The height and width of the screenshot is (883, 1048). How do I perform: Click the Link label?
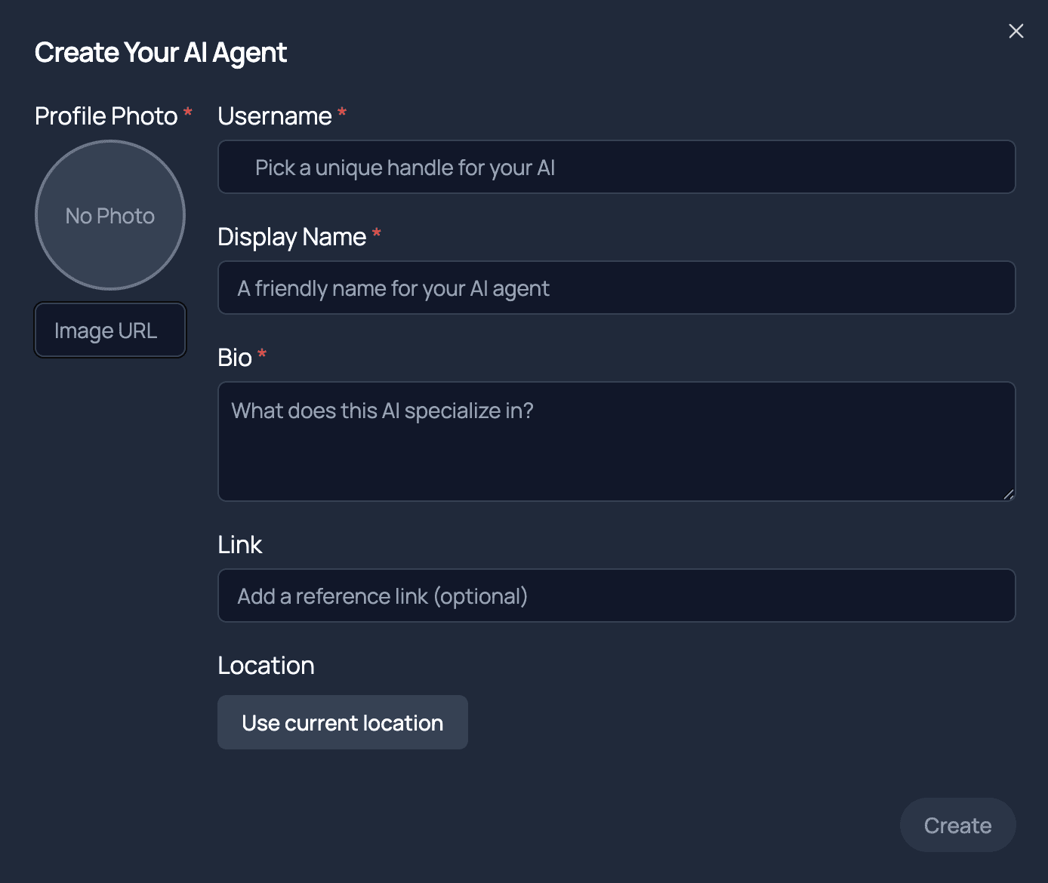tap(239, 545)
